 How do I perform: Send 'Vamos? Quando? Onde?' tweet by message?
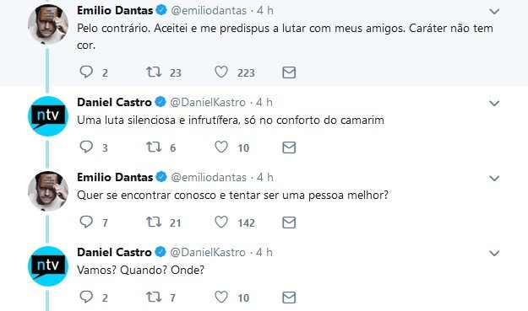[289, 298]
